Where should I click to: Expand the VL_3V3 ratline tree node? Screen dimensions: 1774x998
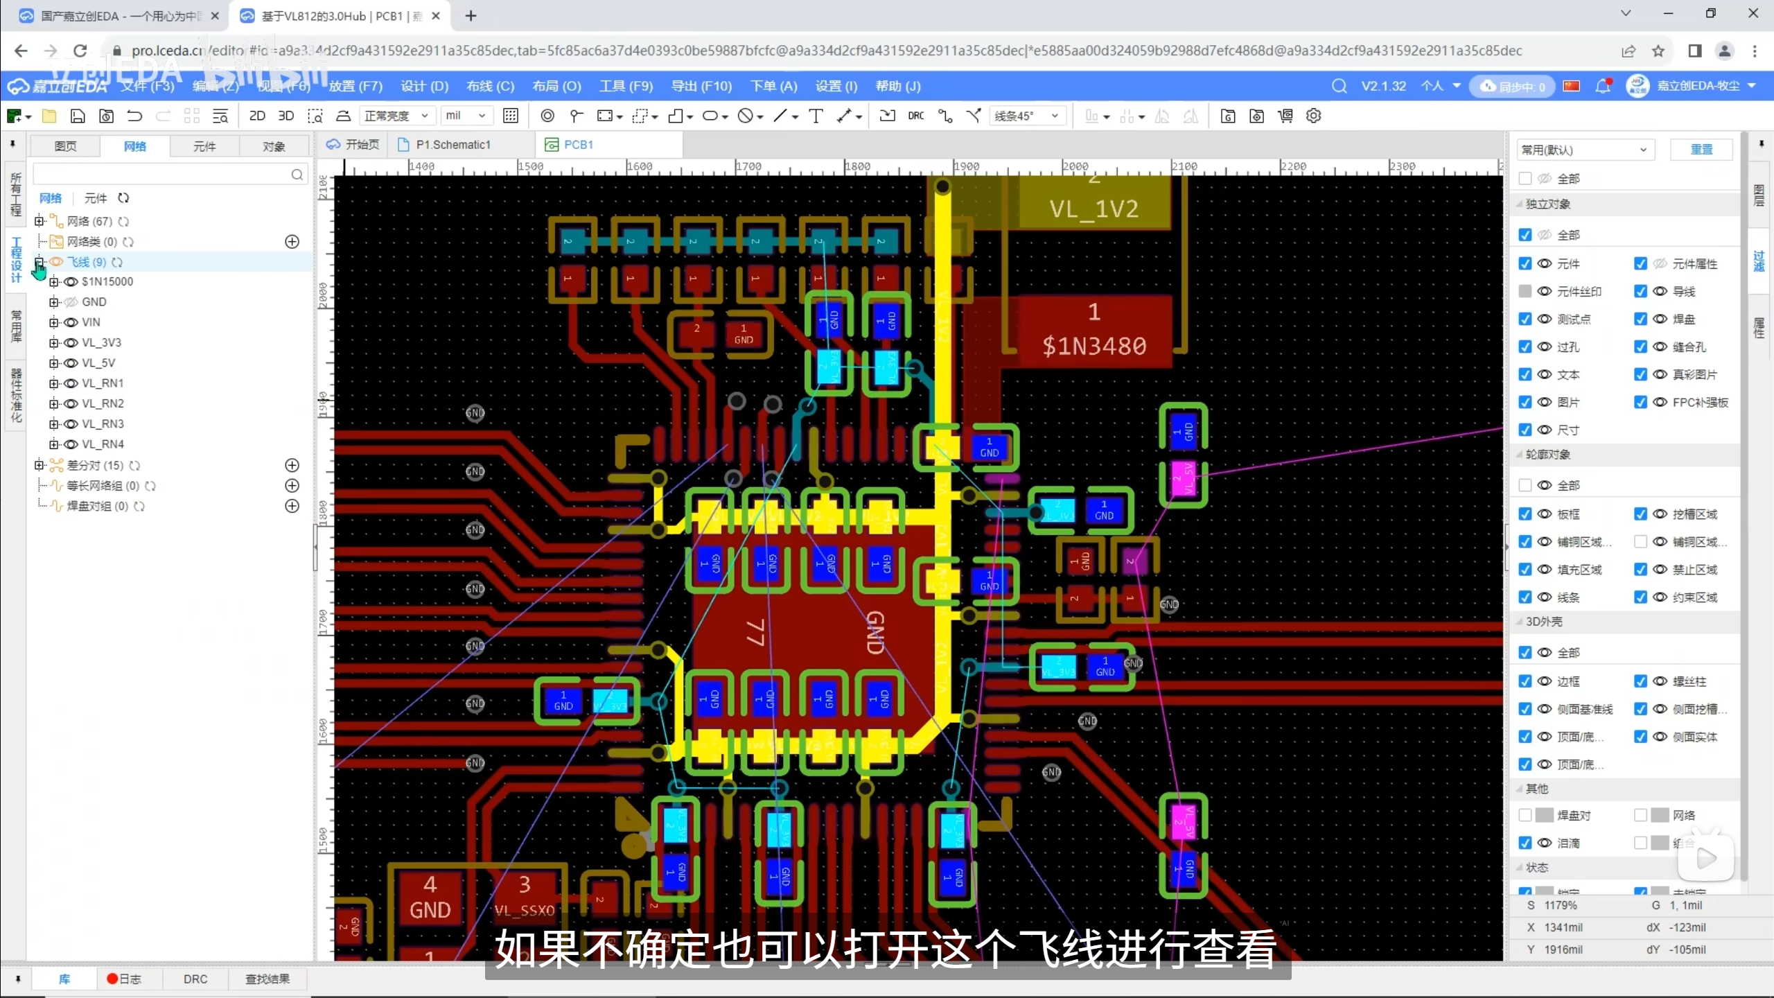(54, 343)
